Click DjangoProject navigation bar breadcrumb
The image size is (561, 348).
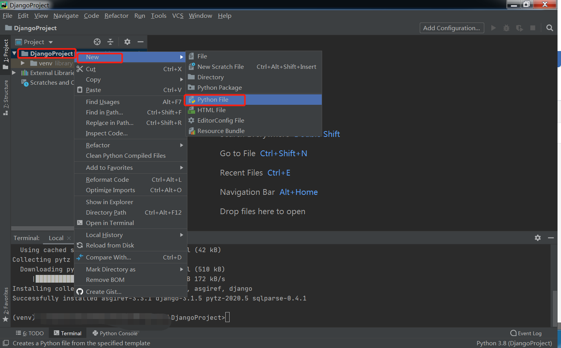[x=31, y=28]
